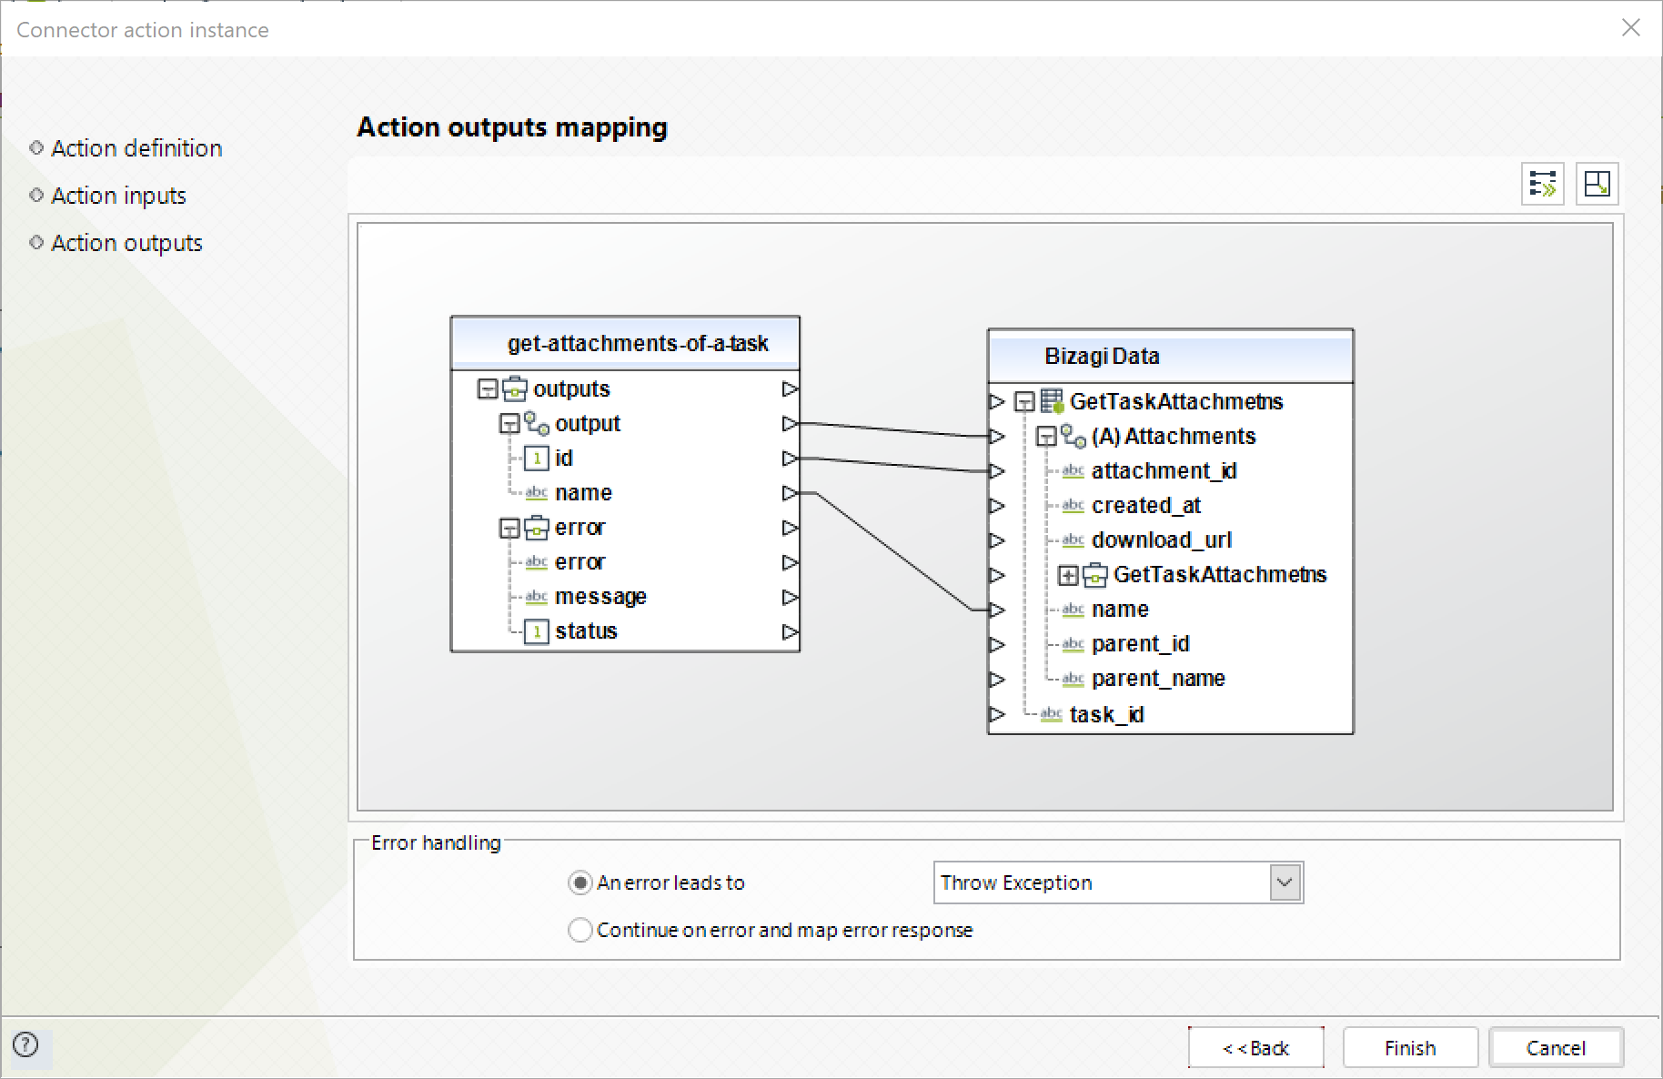Collapse the error node in source tree
The height and width of the screenshot is (1079, 1663).
(509, 528)
